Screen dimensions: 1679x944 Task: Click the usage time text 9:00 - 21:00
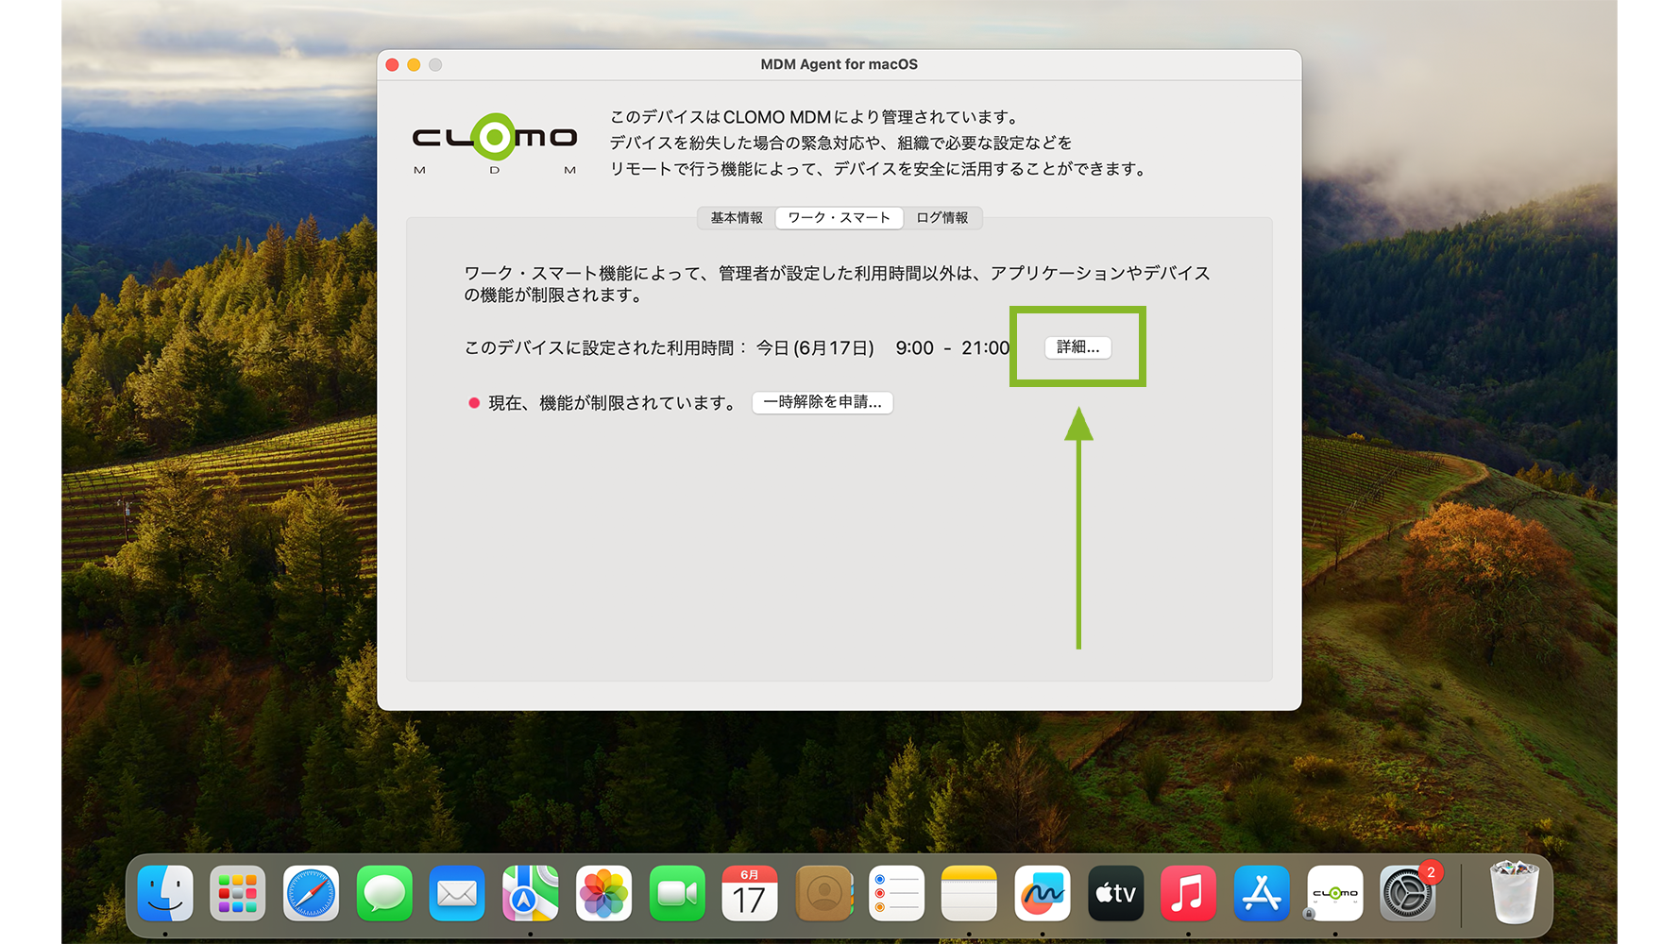[953, 348]
